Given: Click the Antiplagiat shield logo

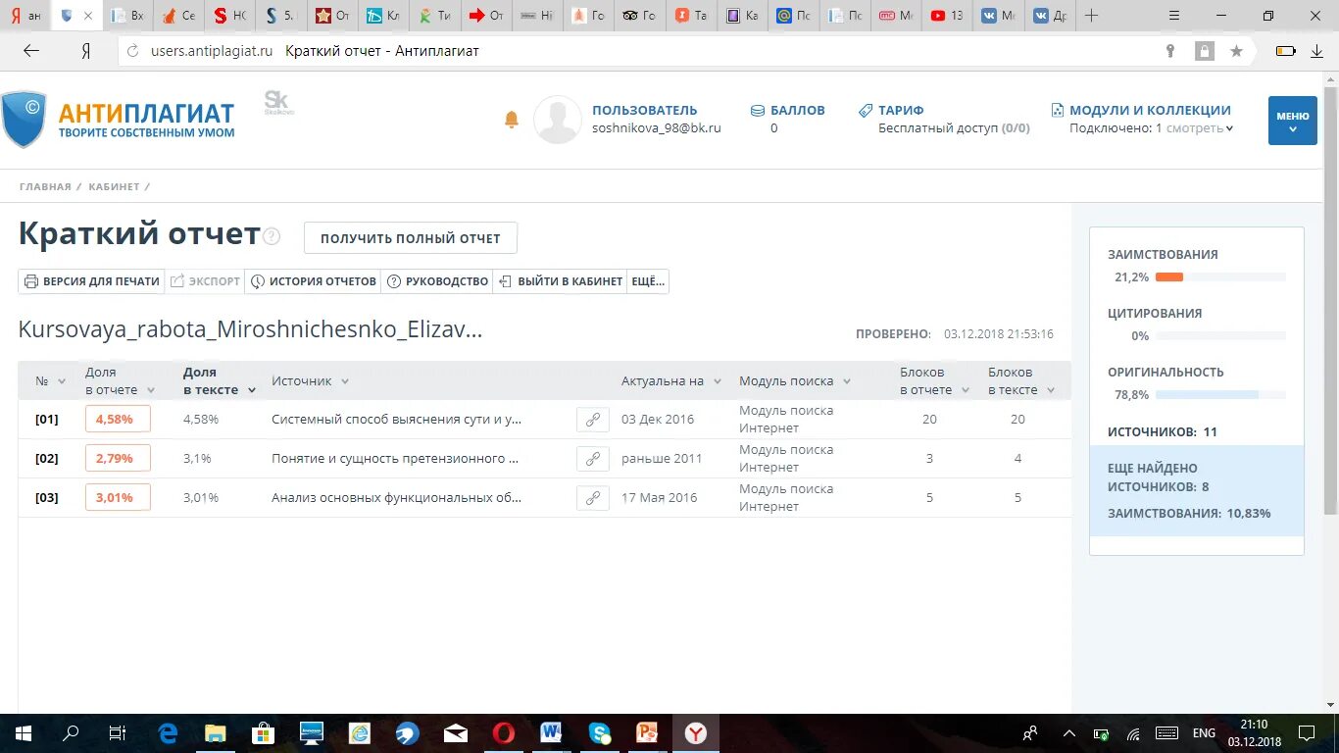Looking at the screenshot, I should tap(23, 120).
